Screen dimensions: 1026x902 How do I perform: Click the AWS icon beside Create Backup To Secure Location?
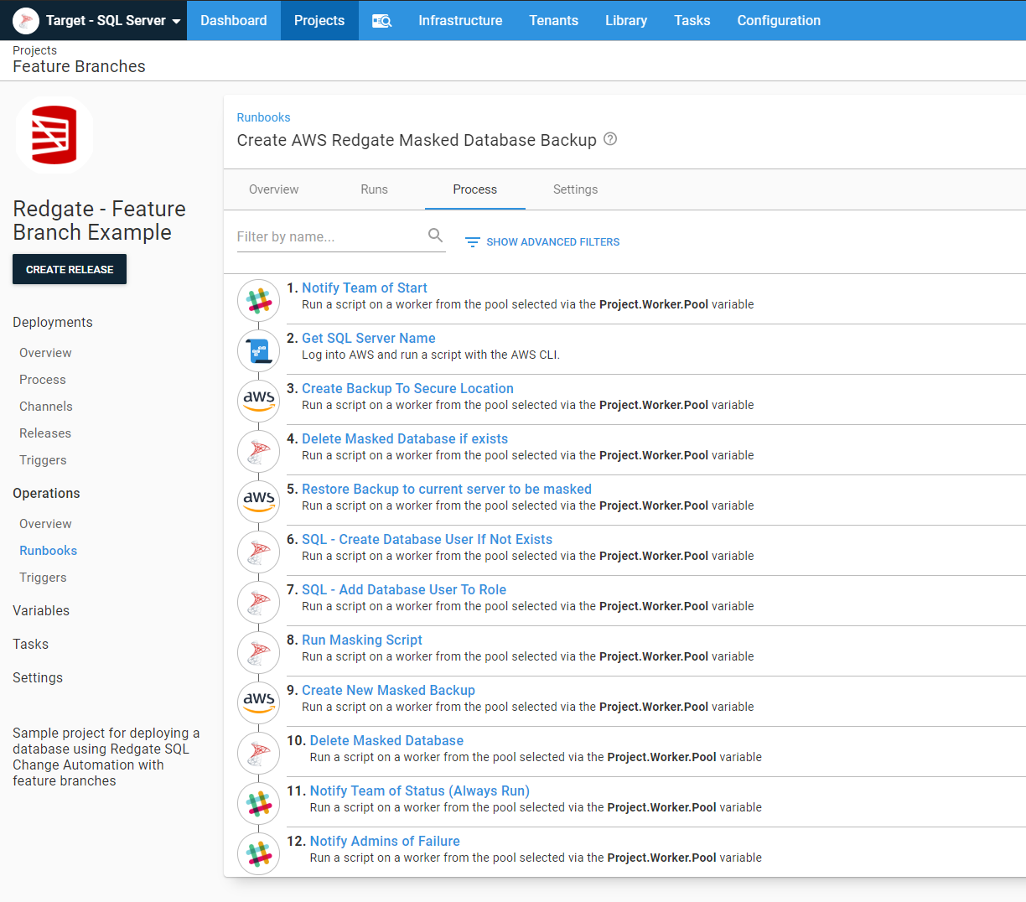(x=258, y=401)
